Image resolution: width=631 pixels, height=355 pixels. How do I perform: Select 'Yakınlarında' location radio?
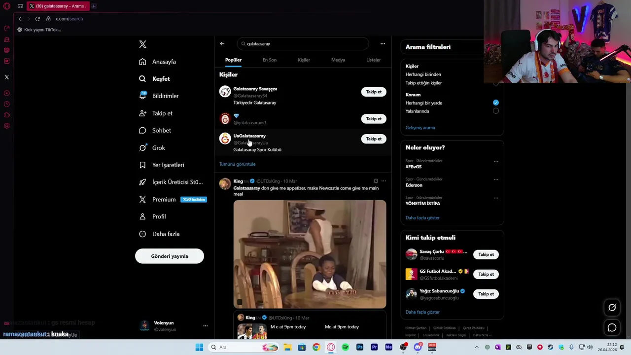(495, 111)
